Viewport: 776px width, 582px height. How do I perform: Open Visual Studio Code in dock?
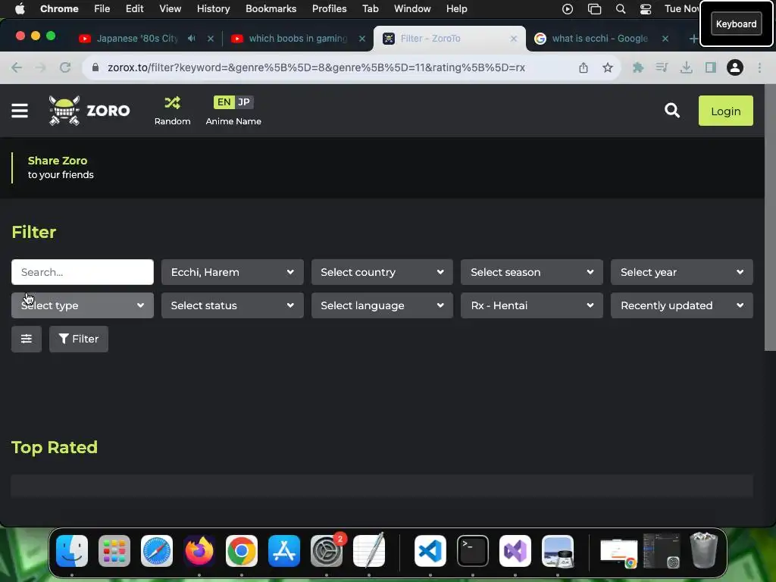click(430, 551)
